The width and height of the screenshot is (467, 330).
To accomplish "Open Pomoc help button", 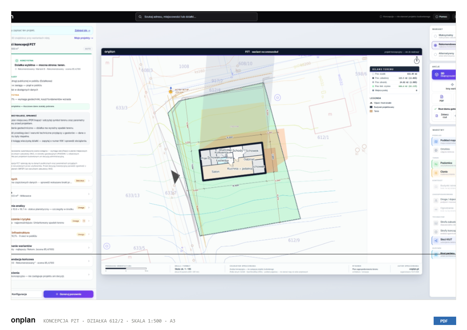I will (x=442, y=17).
